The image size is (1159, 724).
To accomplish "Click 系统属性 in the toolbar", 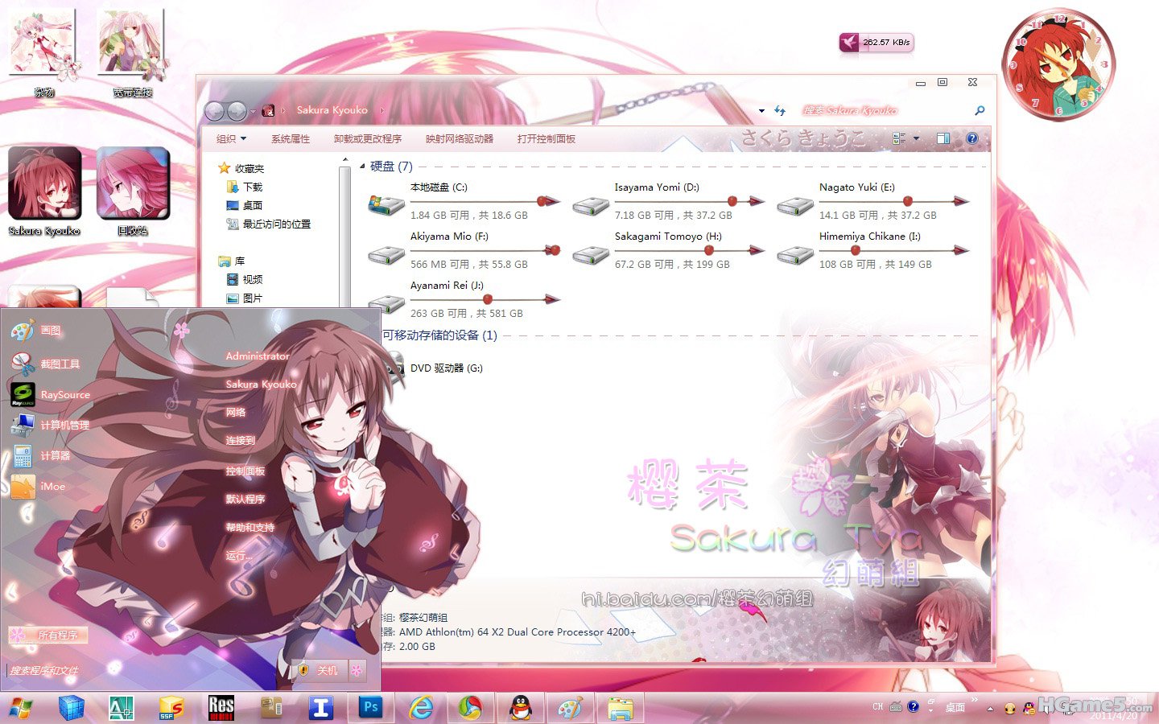I will 290,139.
